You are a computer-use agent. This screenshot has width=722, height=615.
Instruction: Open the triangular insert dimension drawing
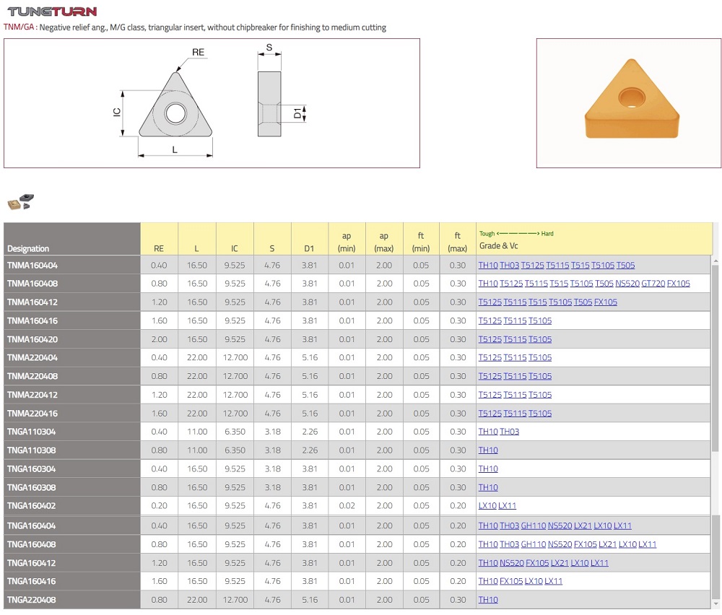click(x=212, y=103)
